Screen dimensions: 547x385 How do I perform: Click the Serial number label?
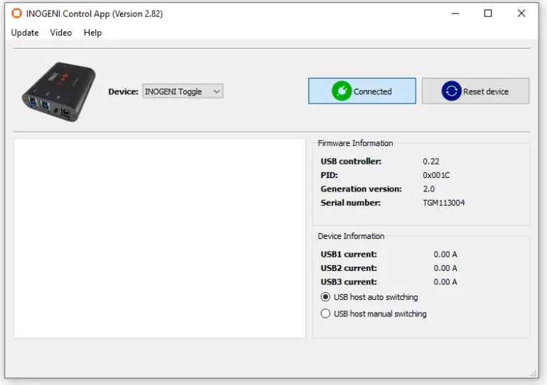[x=351, y=203]
